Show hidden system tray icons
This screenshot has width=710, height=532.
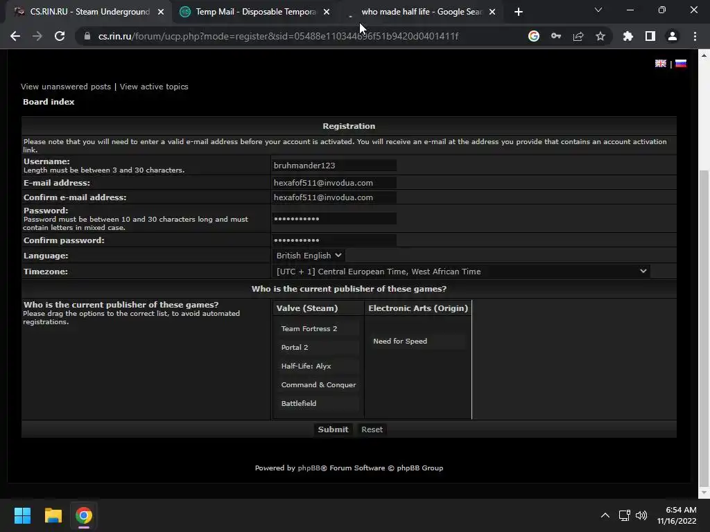tap(605, 515)
